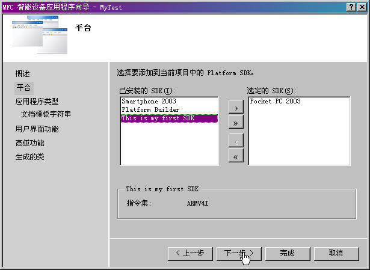
Task: Open the 文档模板字符串 page
Action: pyautogui.click(x=46, y=114)
